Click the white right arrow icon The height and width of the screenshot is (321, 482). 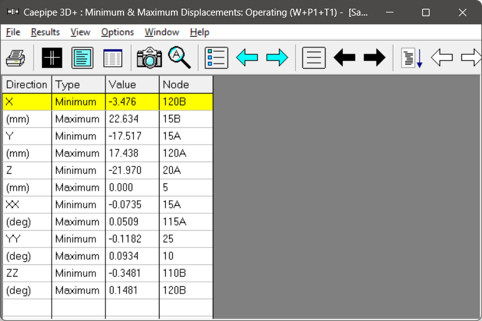(x=471, y=57)
